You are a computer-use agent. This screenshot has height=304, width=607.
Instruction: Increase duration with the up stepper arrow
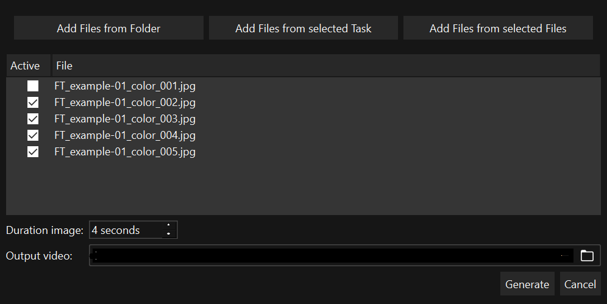point(168,226)
